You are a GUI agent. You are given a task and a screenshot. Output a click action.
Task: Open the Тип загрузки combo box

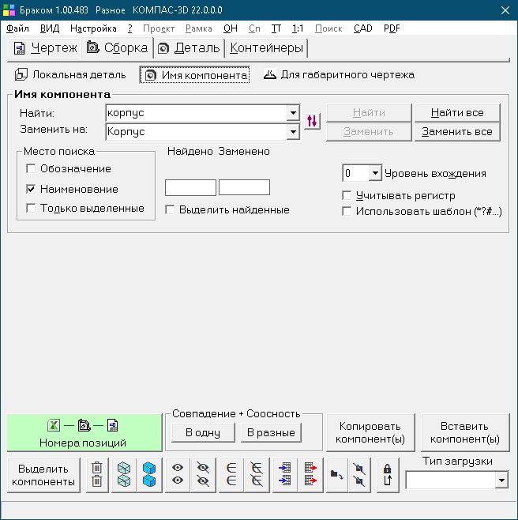click(501, 480)
